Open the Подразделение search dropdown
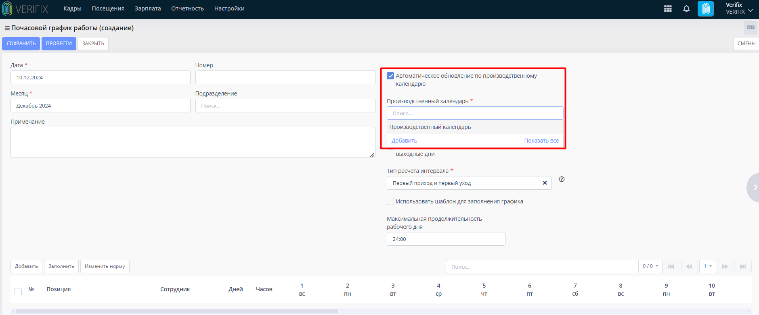The image size is (759, 315). [285, 106]
